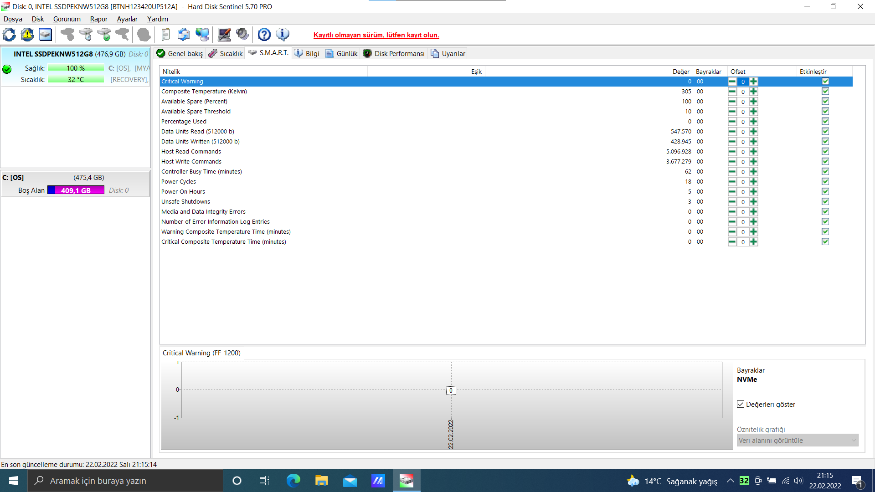875x492 pixels.
Task: Click the speaker sound icon in toolbar
Action: (x=242, y=35)
